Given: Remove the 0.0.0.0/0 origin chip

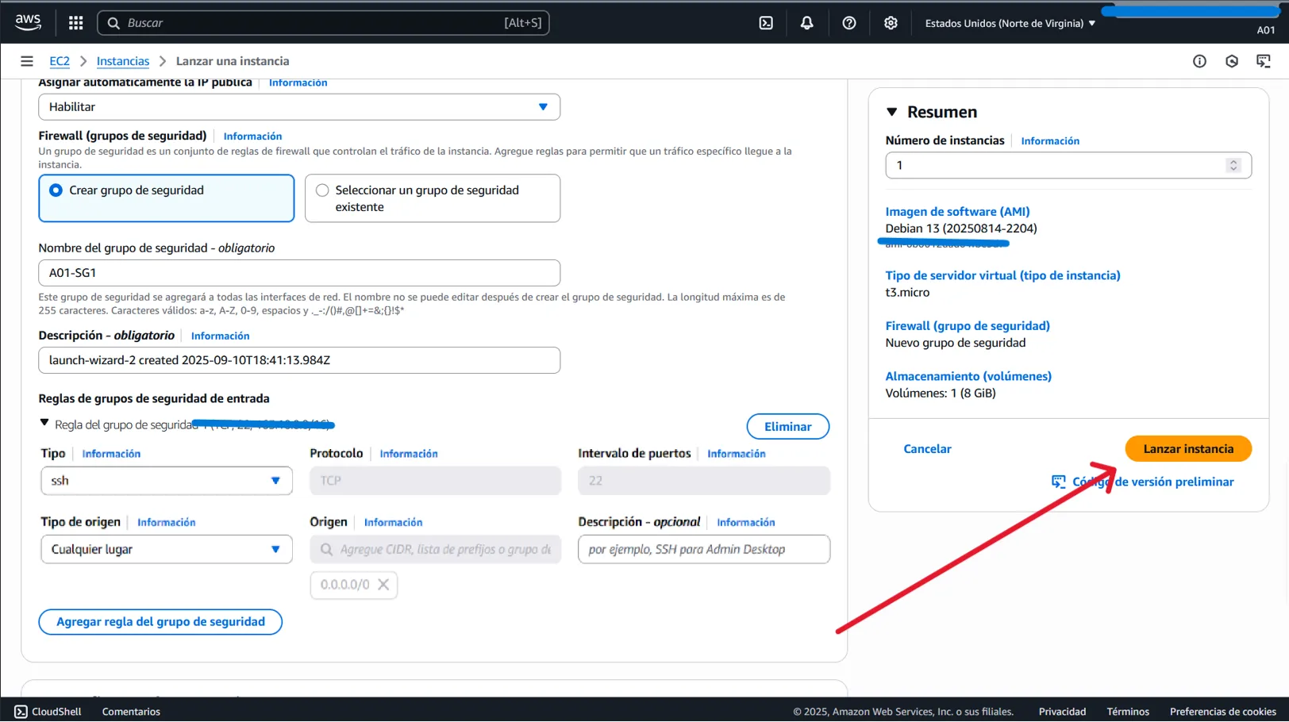Looking at the screenshot, I should 383,585.
